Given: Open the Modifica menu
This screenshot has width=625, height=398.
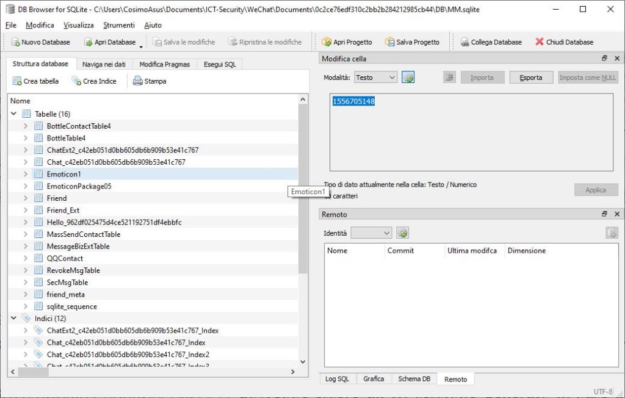Looking at the screenshot, I should click(40, 25).
